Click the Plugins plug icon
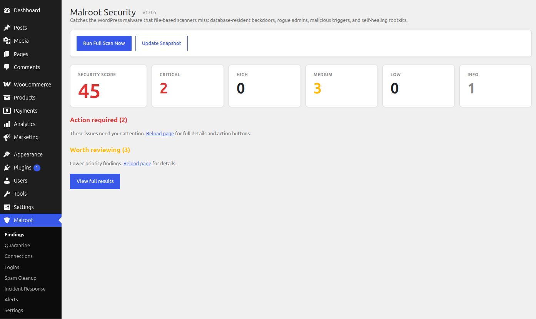Viewport: 536px width, 319px height. pyautogui.click(x=7, y=168)
